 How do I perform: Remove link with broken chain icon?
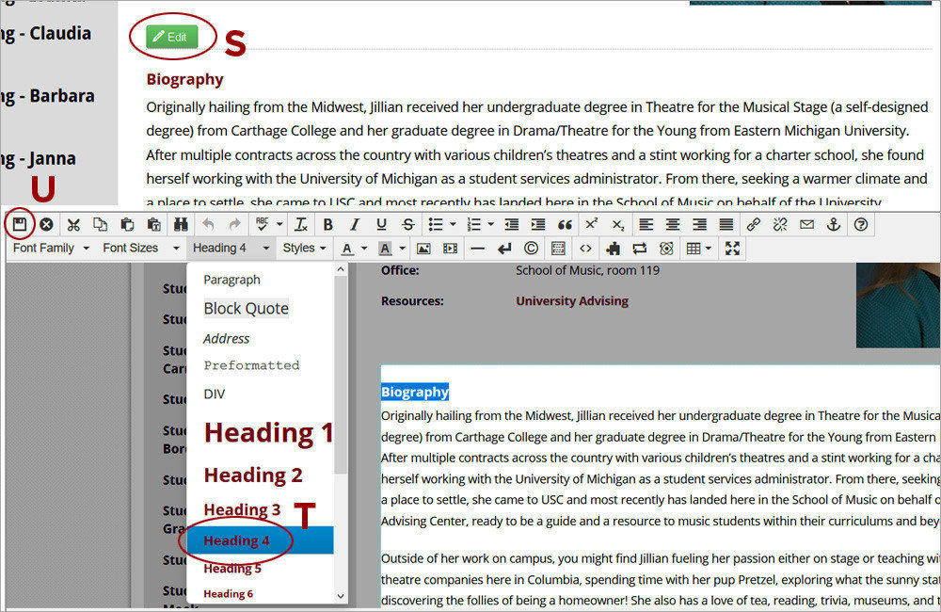pos(780,225)
